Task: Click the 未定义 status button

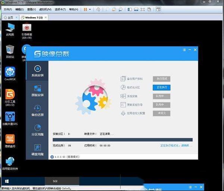Action: 162,113
